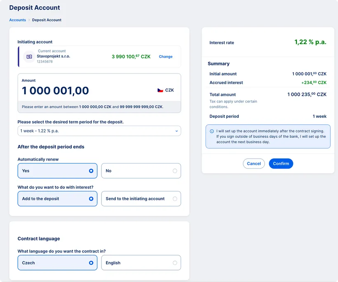
Task: Select English as the contract language
Action: [141, 263]
